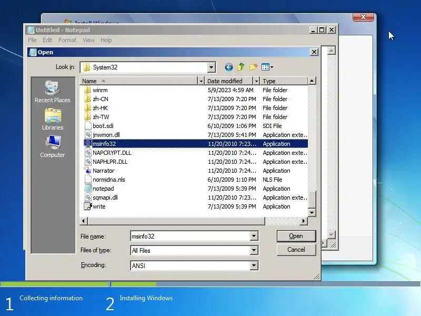Screen dimensions: 421x316
Task: Select the '7/13/2009 5:41 PM' date cell
Action: tap(232, 135)
